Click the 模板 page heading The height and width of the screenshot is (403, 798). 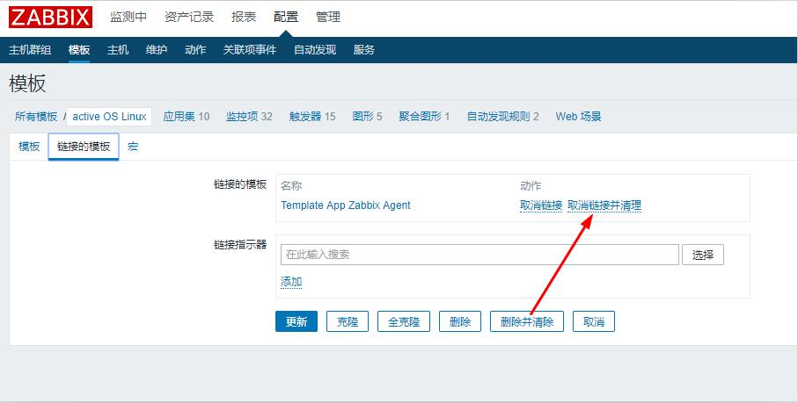point(27,83)
